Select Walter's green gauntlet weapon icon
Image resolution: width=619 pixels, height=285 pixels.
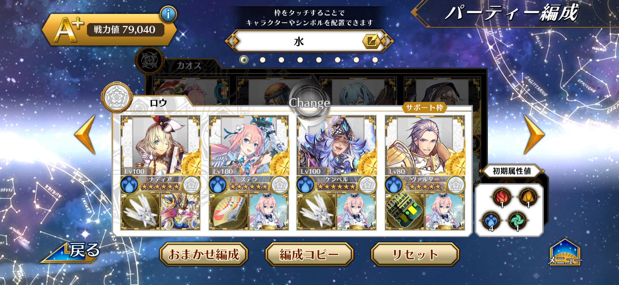[x=405, y=212]
